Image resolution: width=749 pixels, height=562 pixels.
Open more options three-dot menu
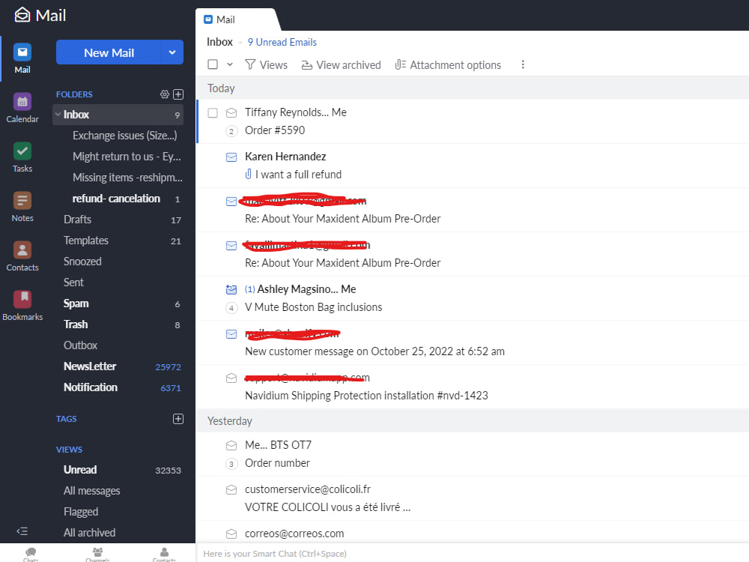[523, 64]
